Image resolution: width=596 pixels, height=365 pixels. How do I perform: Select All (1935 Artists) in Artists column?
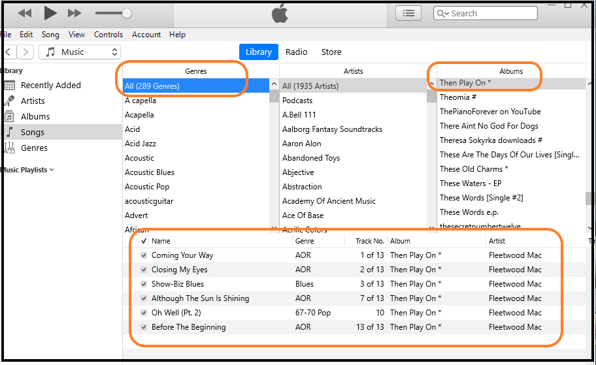[353, 86]
